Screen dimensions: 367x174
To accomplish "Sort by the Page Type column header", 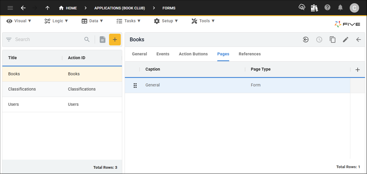I will (x=261, y=69).
